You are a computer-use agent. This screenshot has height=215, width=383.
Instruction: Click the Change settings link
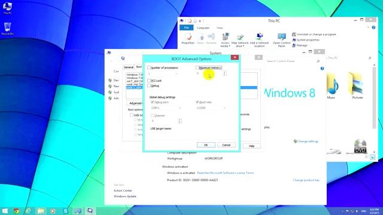[x=306, y=141]
